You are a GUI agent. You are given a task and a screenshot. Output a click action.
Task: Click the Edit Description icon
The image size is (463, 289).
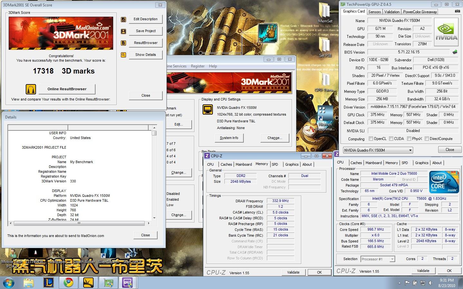(123, 19)
